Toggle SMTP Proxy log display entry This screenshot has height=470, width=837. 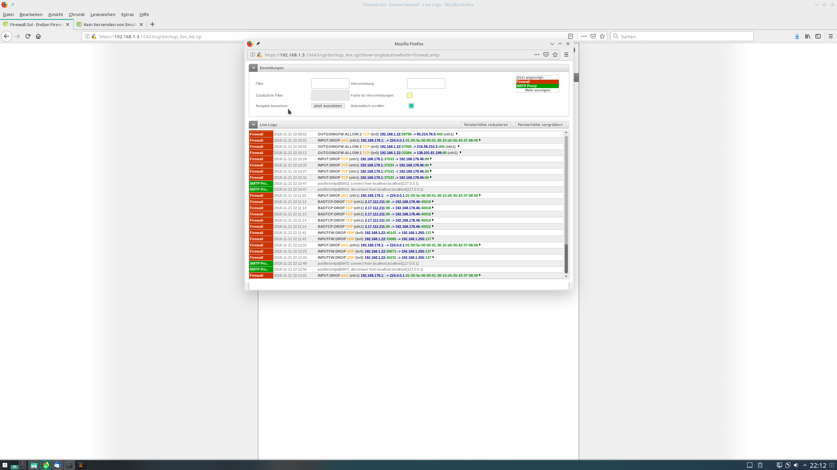click(537, 86)
